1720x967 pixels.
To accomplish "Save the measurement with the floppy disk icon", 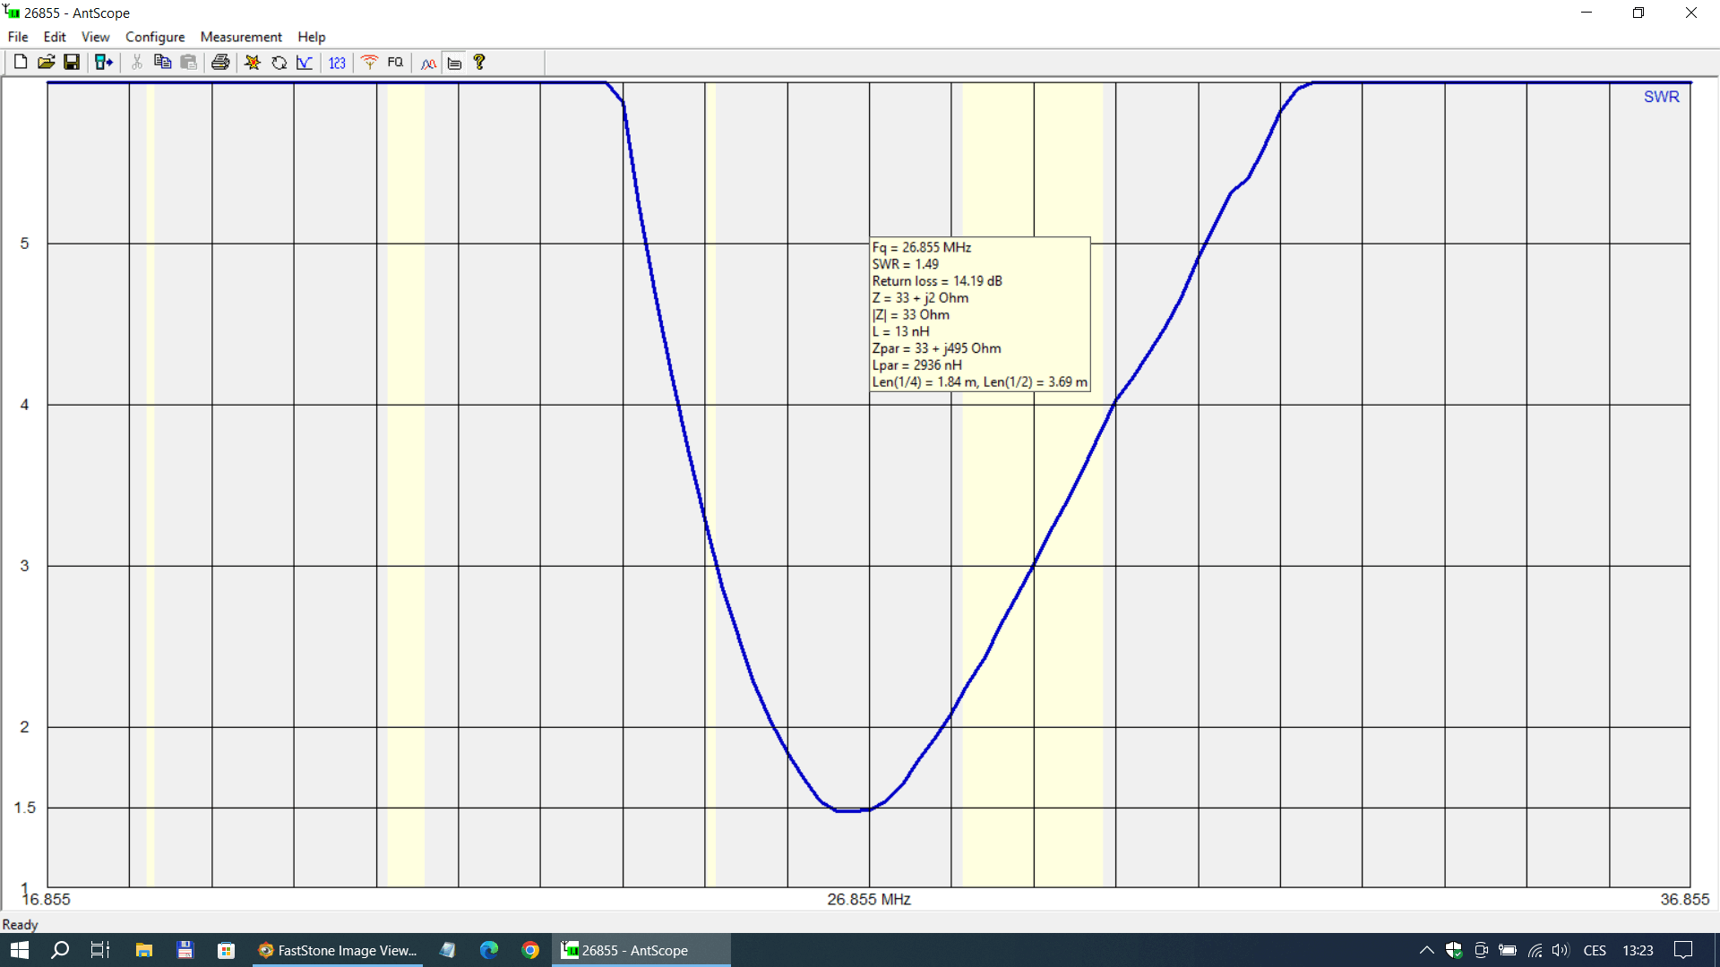I will pos(72,62).
